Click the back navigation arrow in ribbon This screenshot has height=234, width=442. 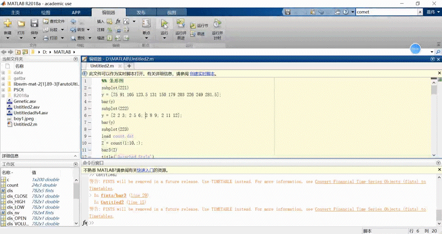73,22
